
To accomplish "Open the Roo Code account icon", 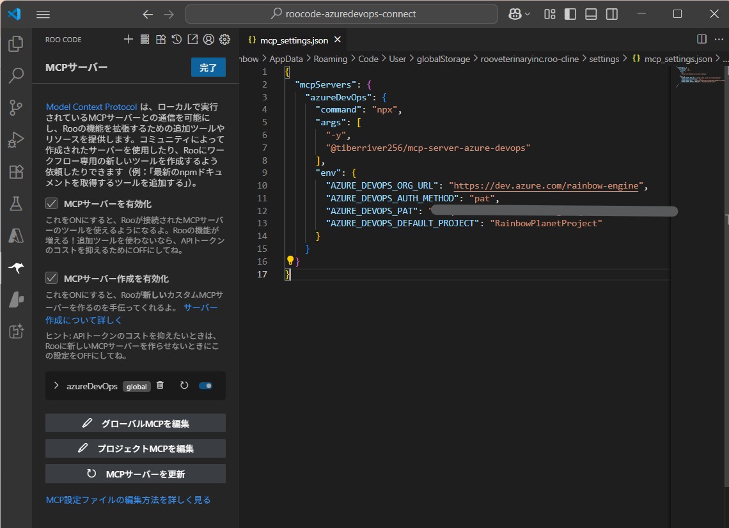I will 208,40.
